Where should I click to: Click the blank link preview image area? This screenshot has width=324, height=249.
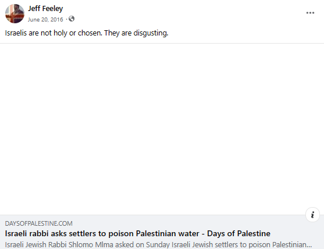coord(162,129)
